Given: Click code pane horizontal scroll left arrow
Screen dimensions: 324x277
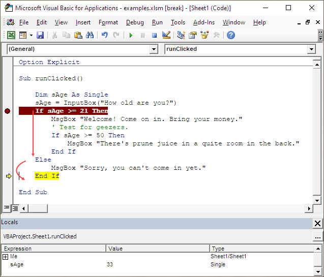Looking at the screenshot, I should 23,208.
